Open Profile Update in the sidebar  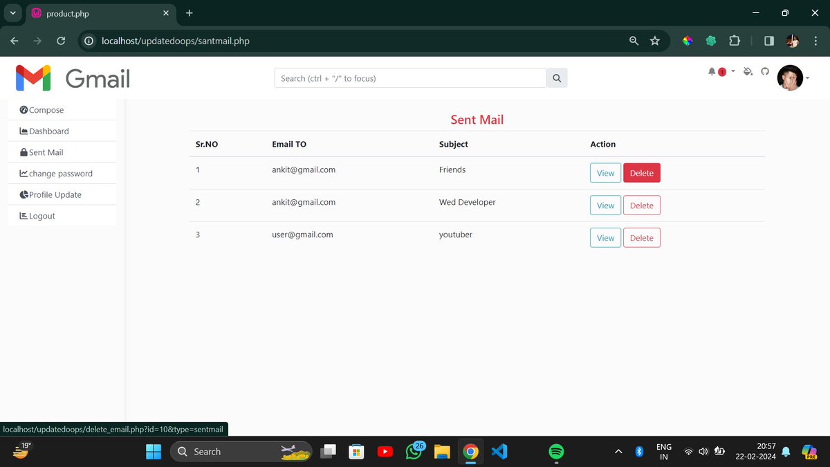click(62, 194)
